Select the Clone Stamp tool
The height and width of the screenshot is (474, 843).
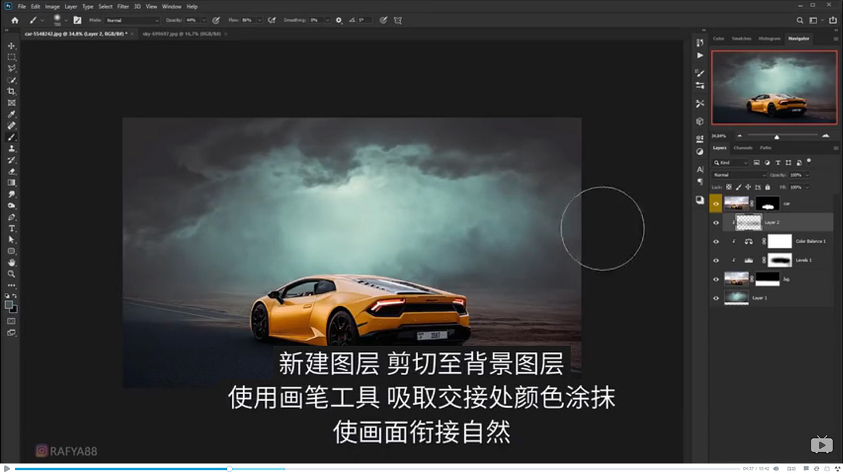[11, 147]
